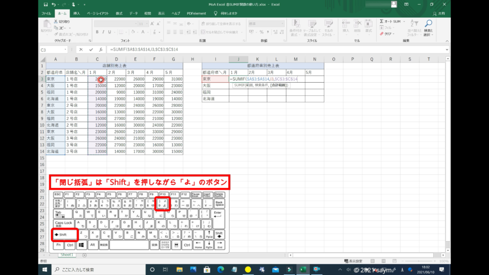Switch to the 挿入 (Insert) tab
This screenshot has height=275, width=489.
coord(76,13)
